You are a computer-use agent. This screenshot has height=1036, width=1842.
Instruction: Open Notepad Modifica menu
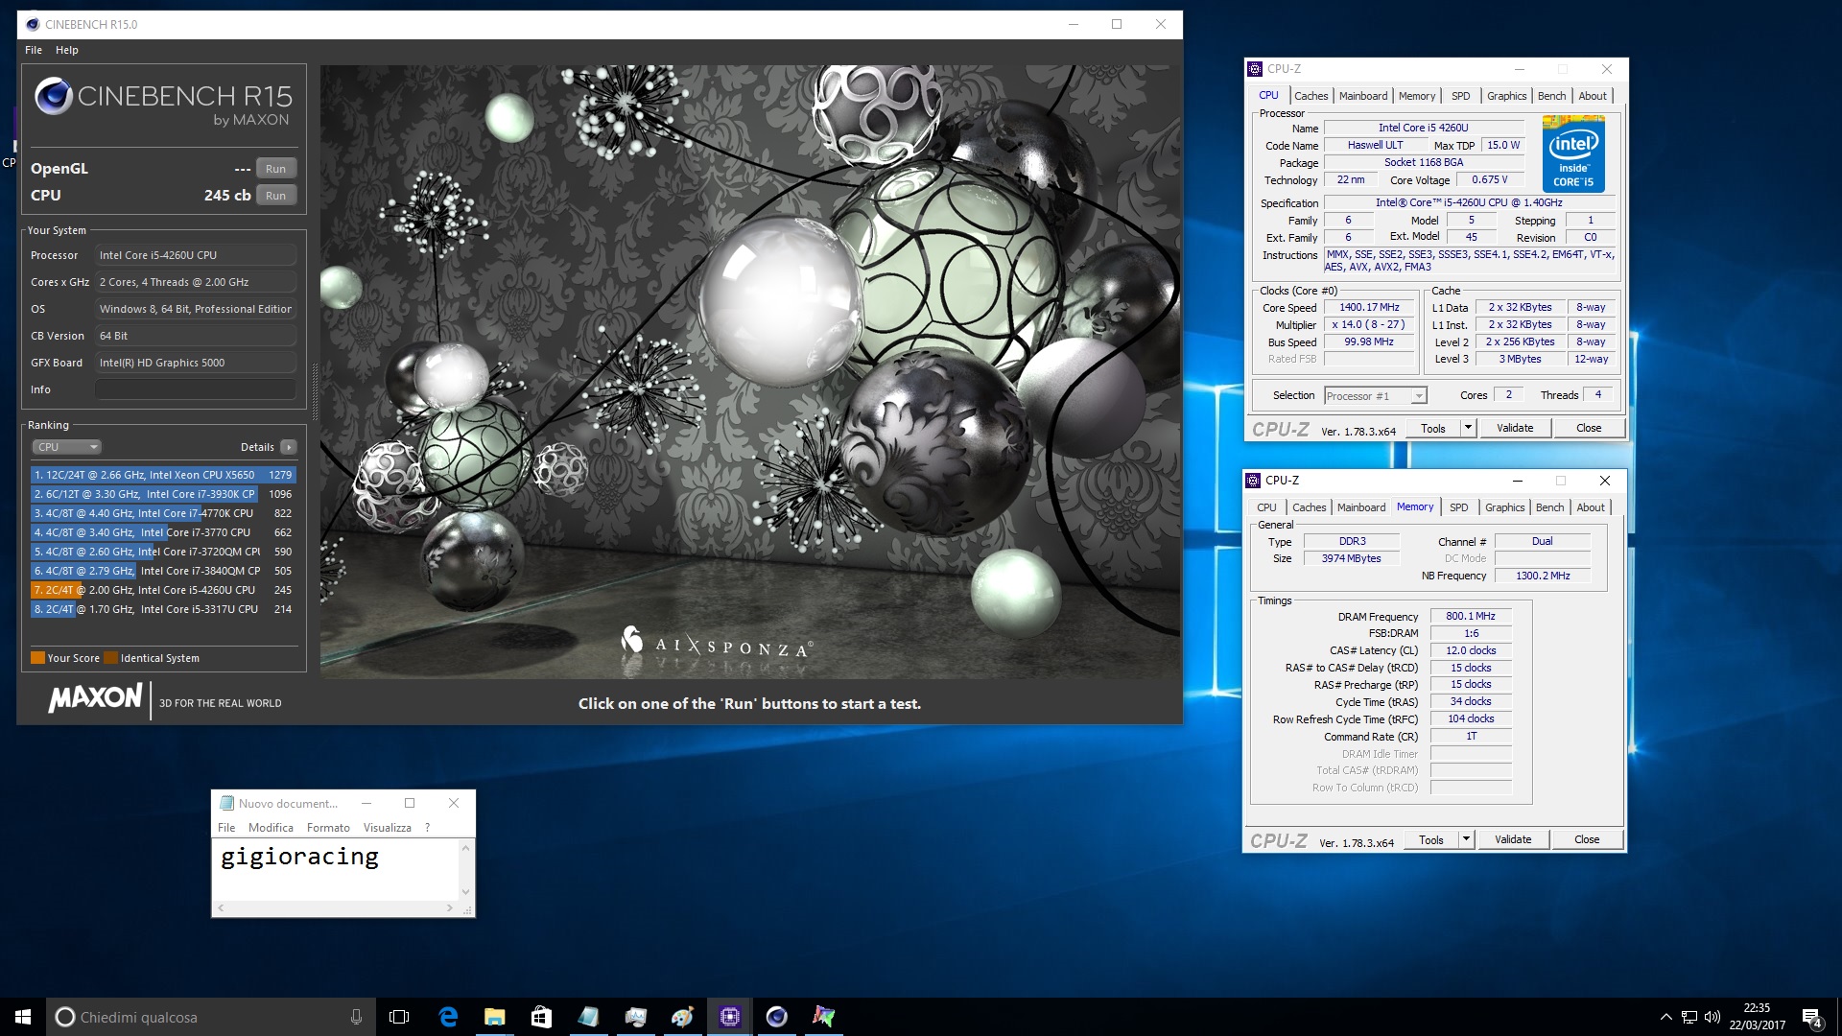point(271,828)
